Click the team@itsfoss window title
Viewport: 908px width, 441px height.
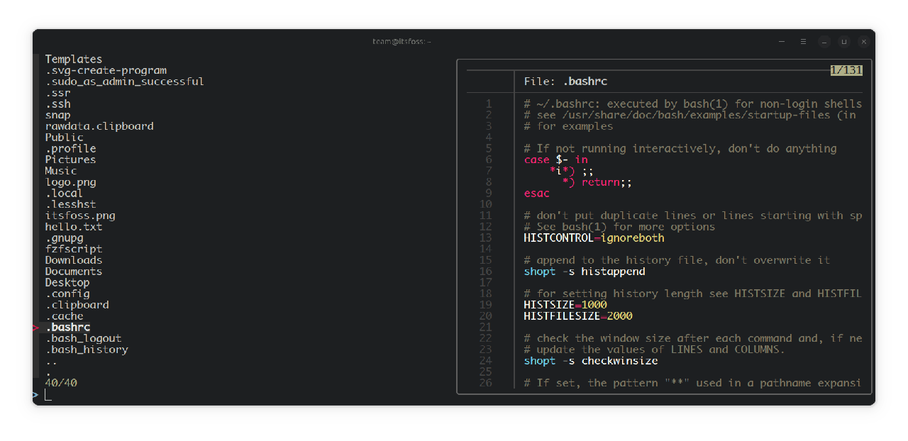tap(402, 41)
